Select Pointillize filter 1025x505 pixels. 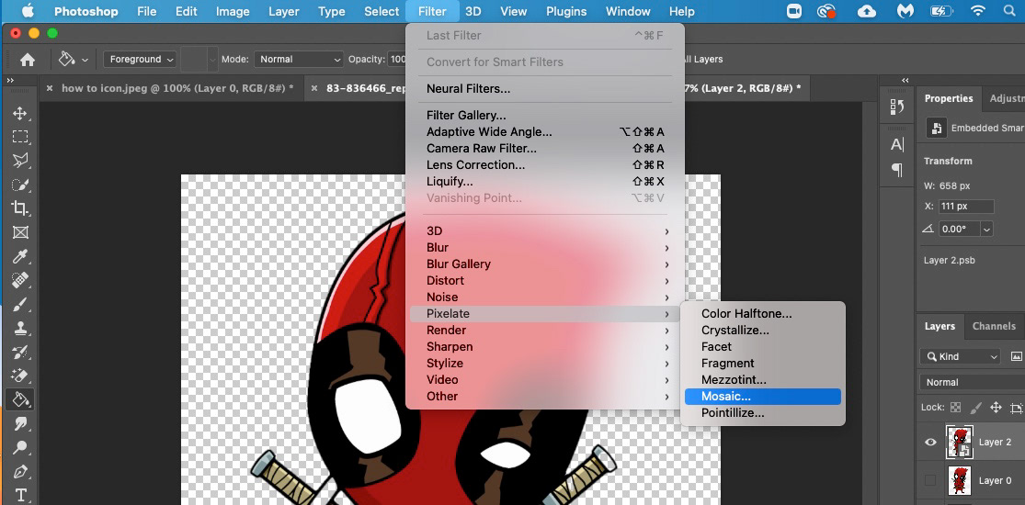(x=763, y=413)
